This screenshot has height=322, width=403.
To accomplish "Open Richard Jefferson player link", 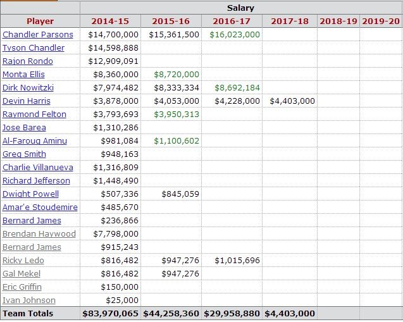I will pos(36,181).
